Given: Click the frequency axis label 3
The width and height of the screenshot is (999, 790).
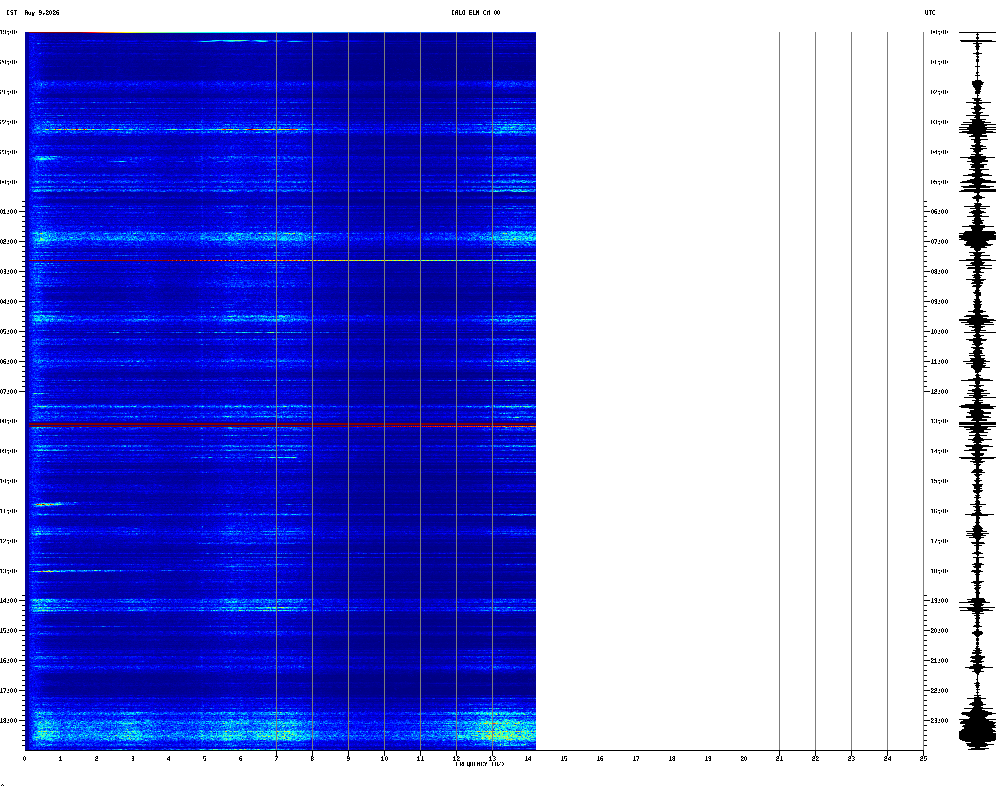Looking at the screenshot, I should click(133, 759).
